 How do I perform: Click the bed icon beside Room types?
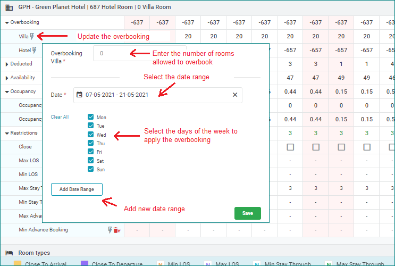pos(9,253)
